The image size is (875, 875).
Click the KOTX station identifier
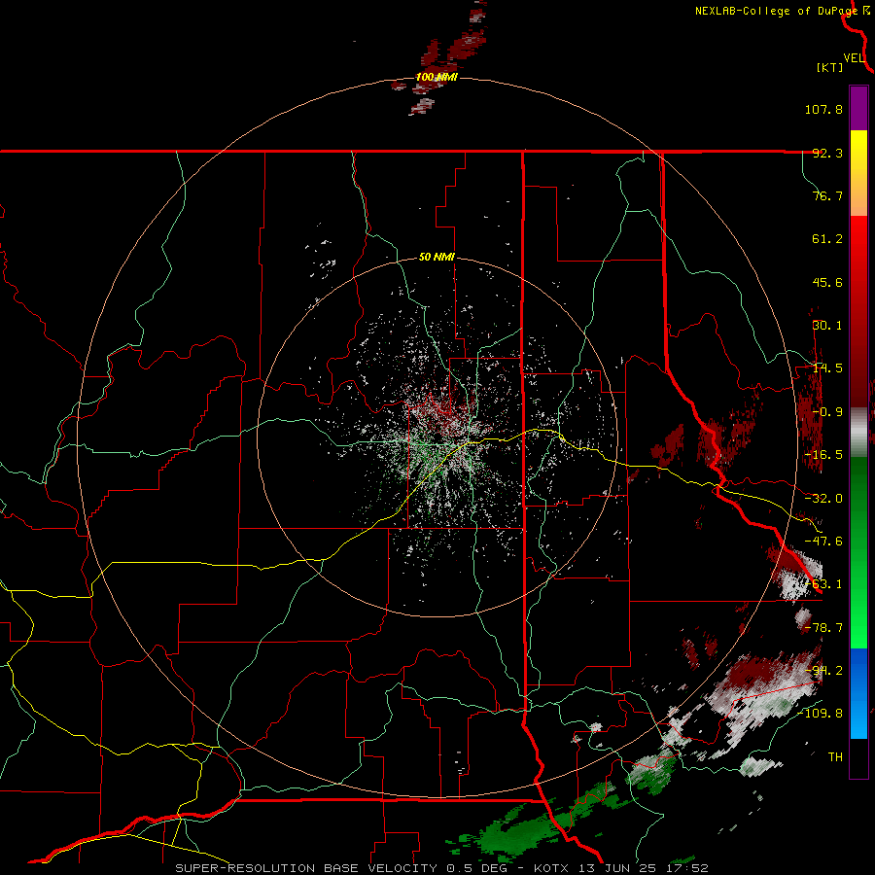coord(553,868)
